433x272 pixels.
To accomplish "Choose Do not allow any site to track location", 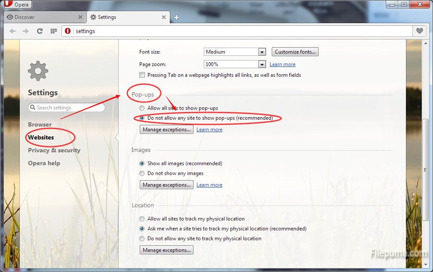I will (x=142, y=239).
